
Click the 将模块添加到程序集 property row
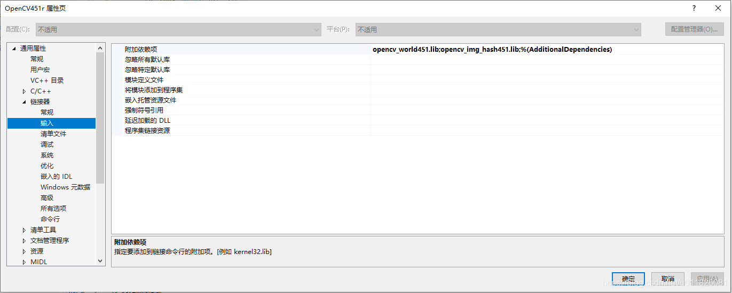tap(418, 90)
